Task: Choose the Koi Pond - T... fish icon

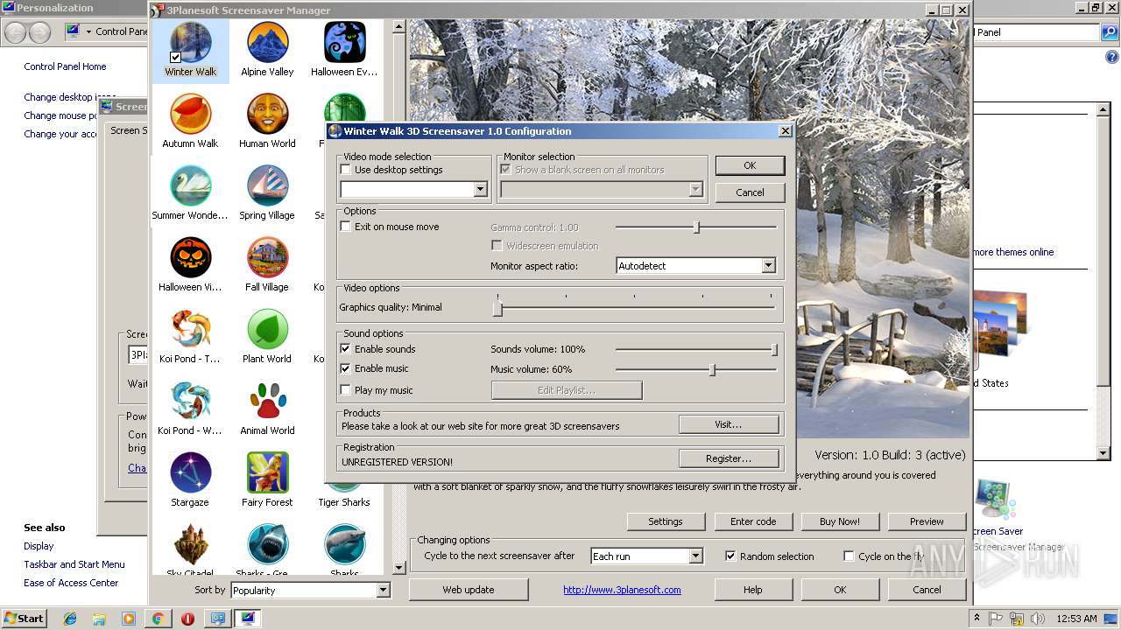Action: click(191, 330)
